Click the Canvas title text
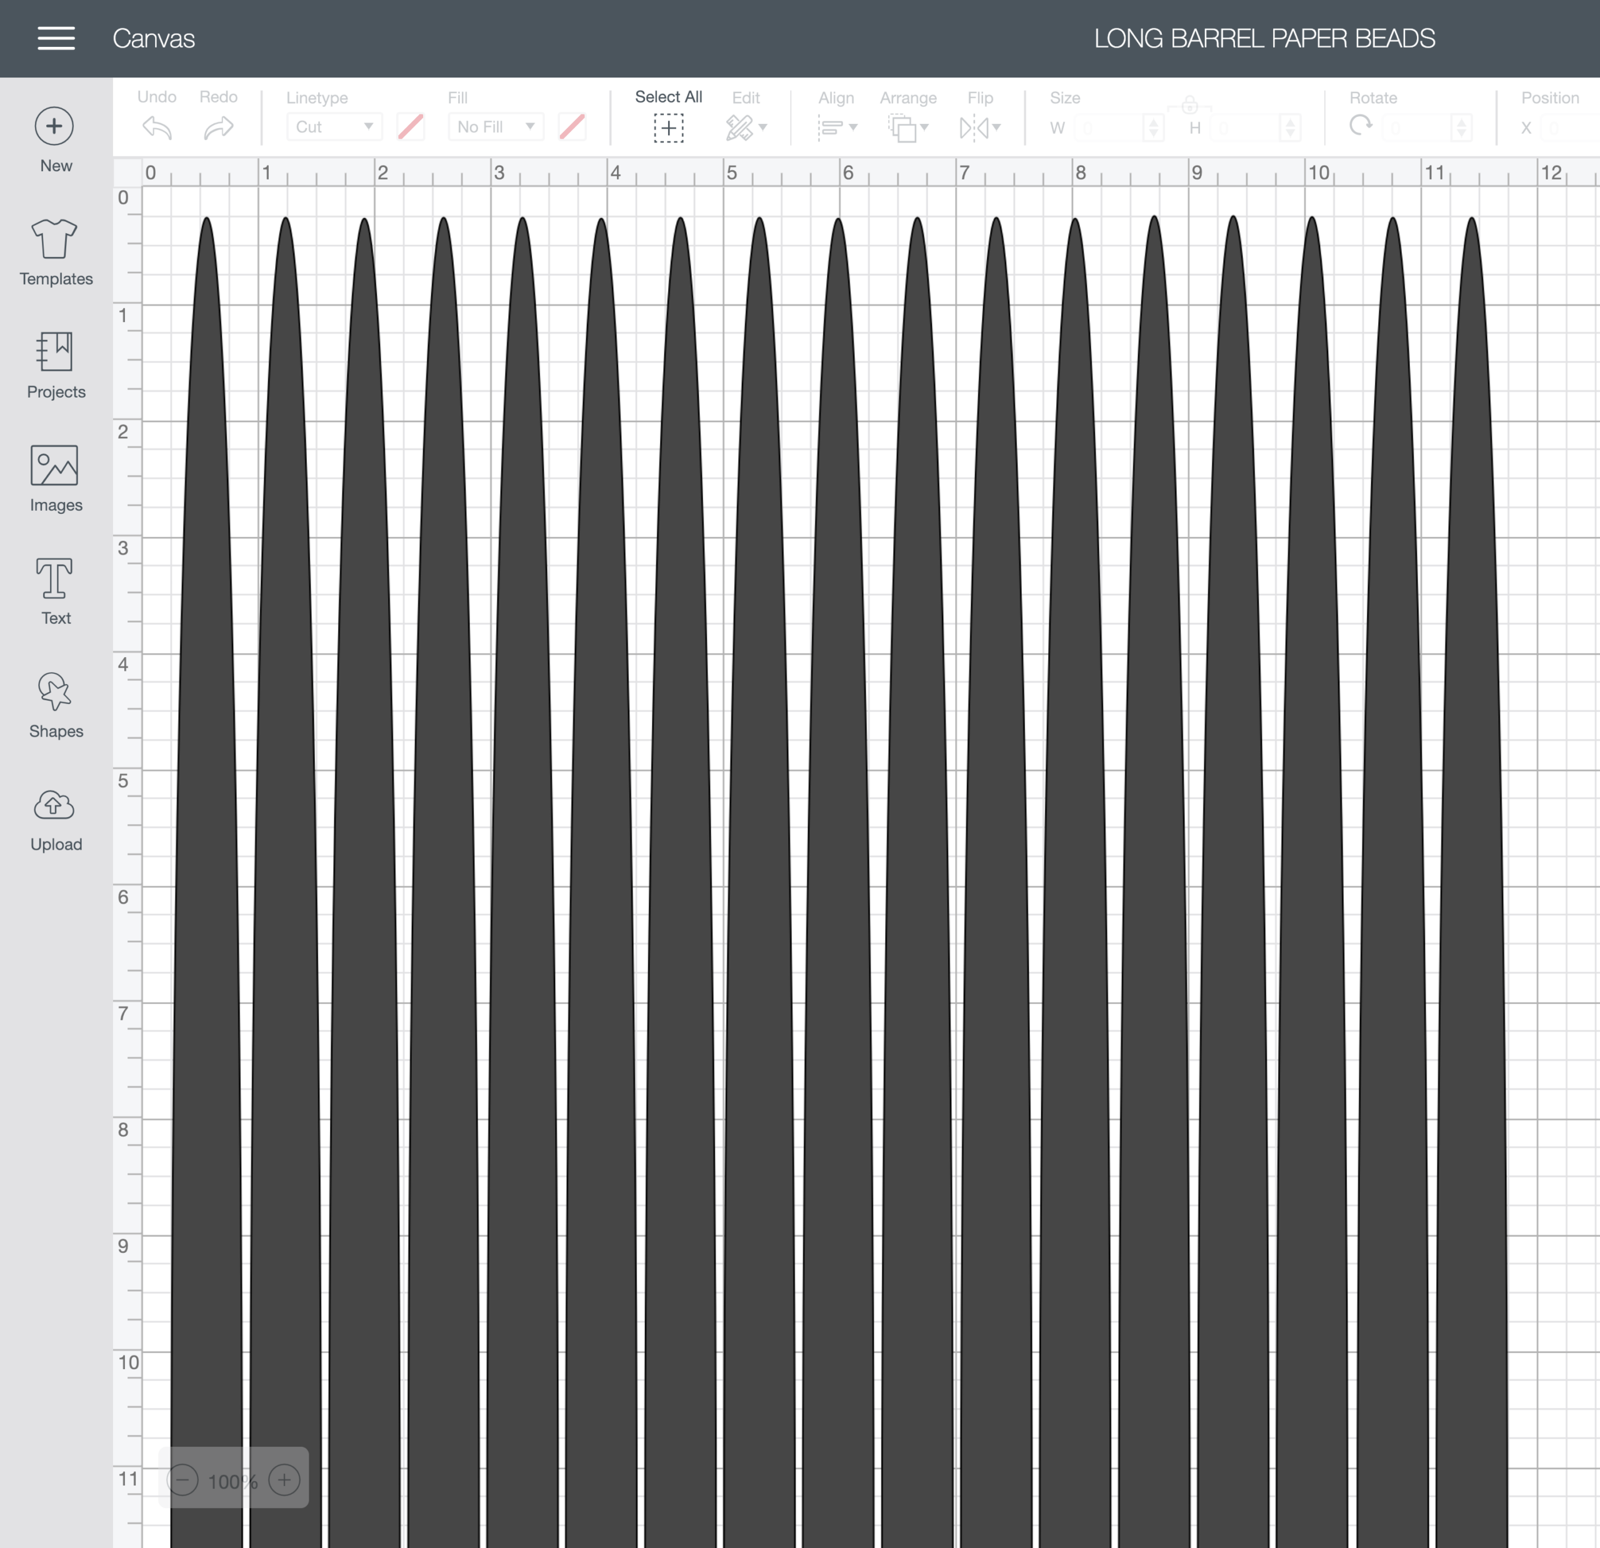This screenshot has height=1548, width=1600. (x=154, y=38)
